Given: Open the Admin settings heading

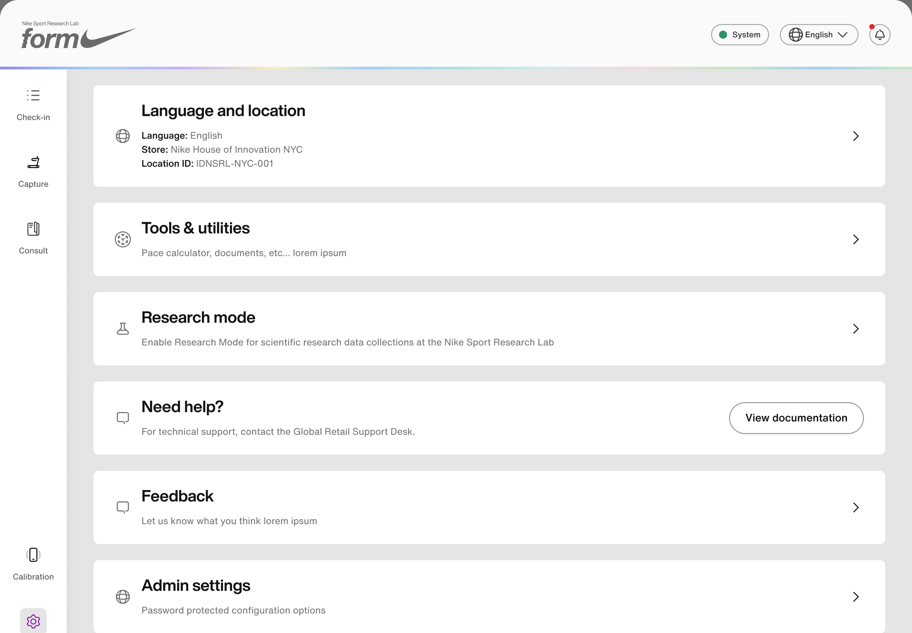Looking at the screenshot, I should click(196, 586).
